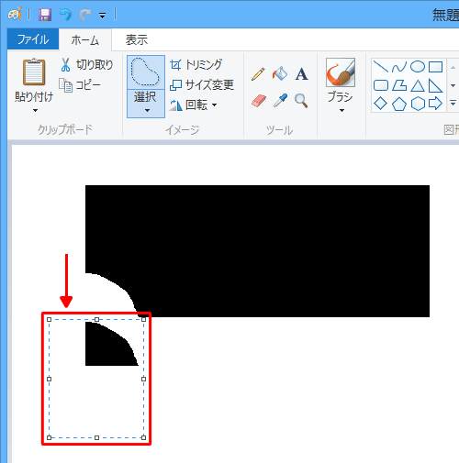This screenshot has height=463, width=459.
Task: Click the shapes gallery up arrow
Action: [x=453, y=67]
